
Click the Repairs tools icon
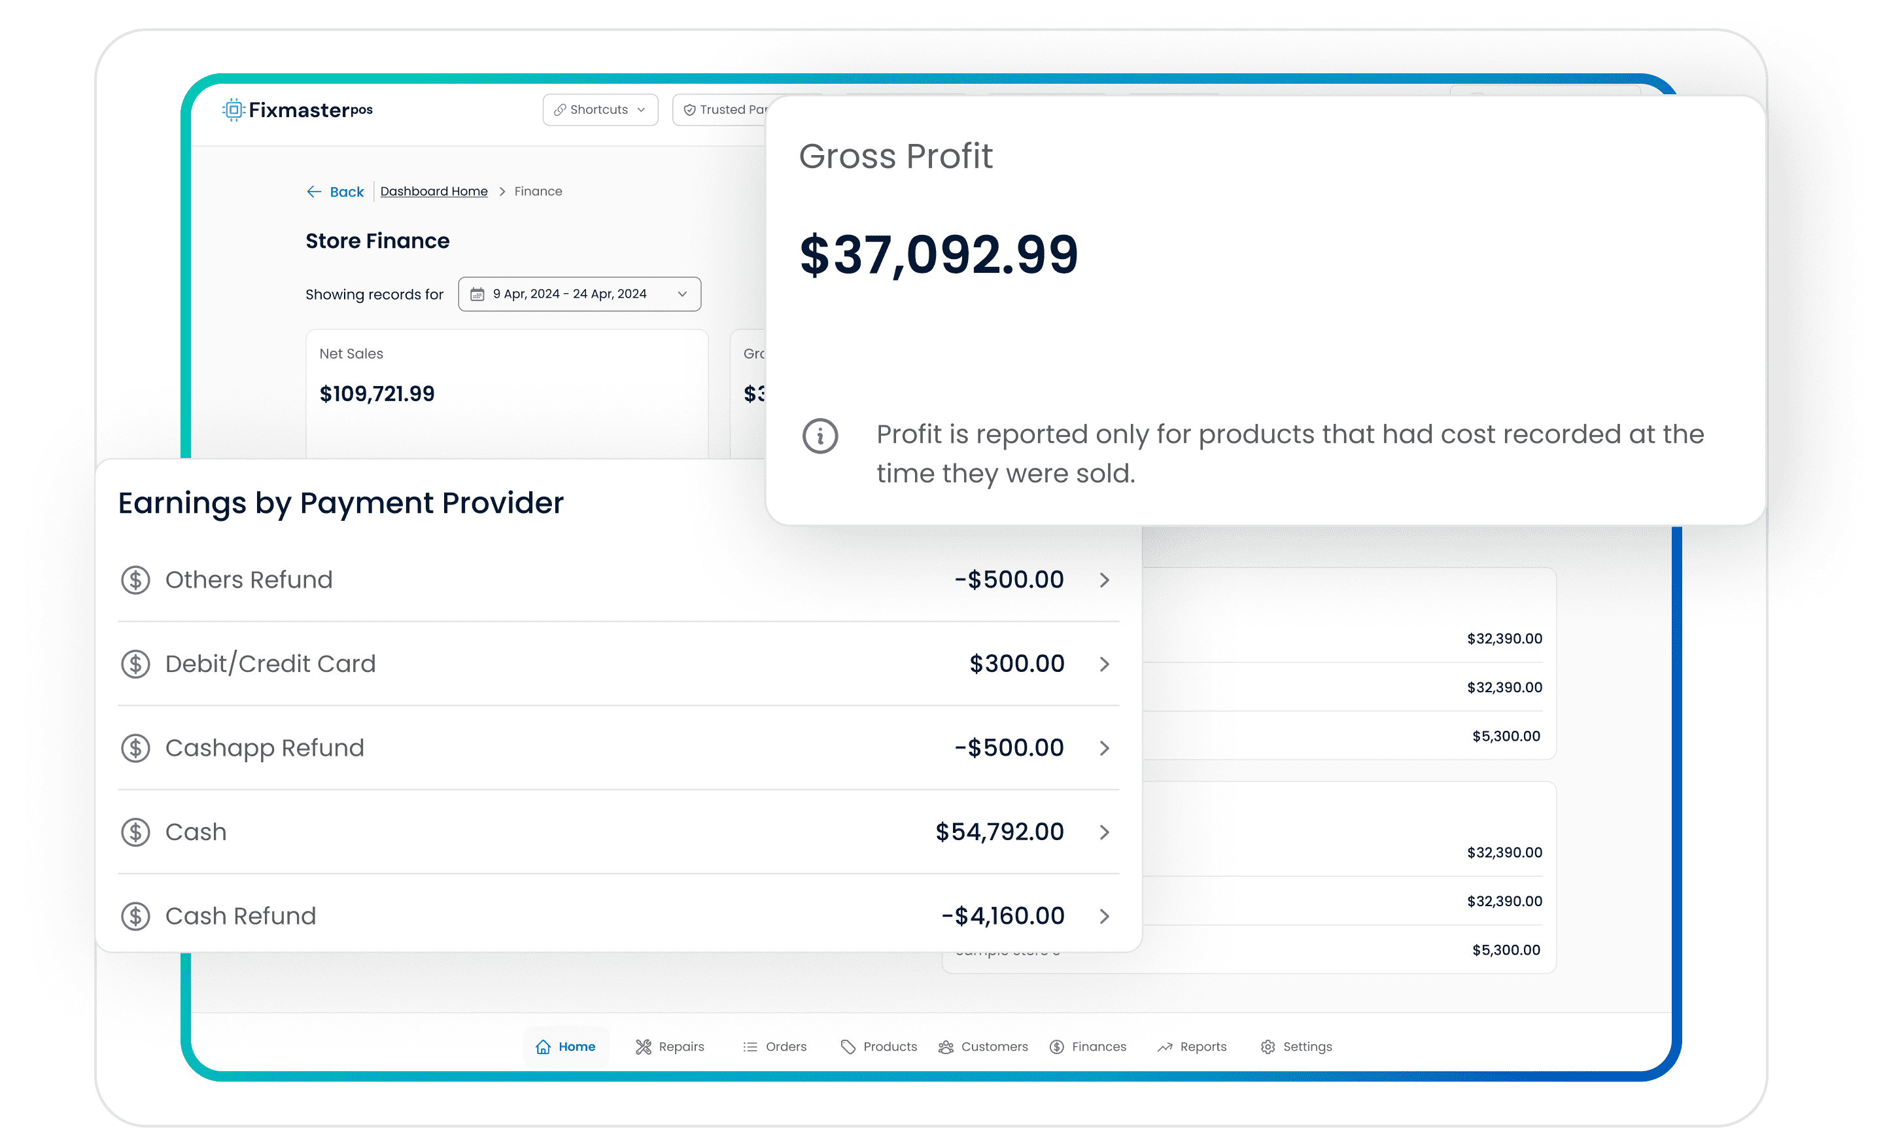[x=644, y=1047]
